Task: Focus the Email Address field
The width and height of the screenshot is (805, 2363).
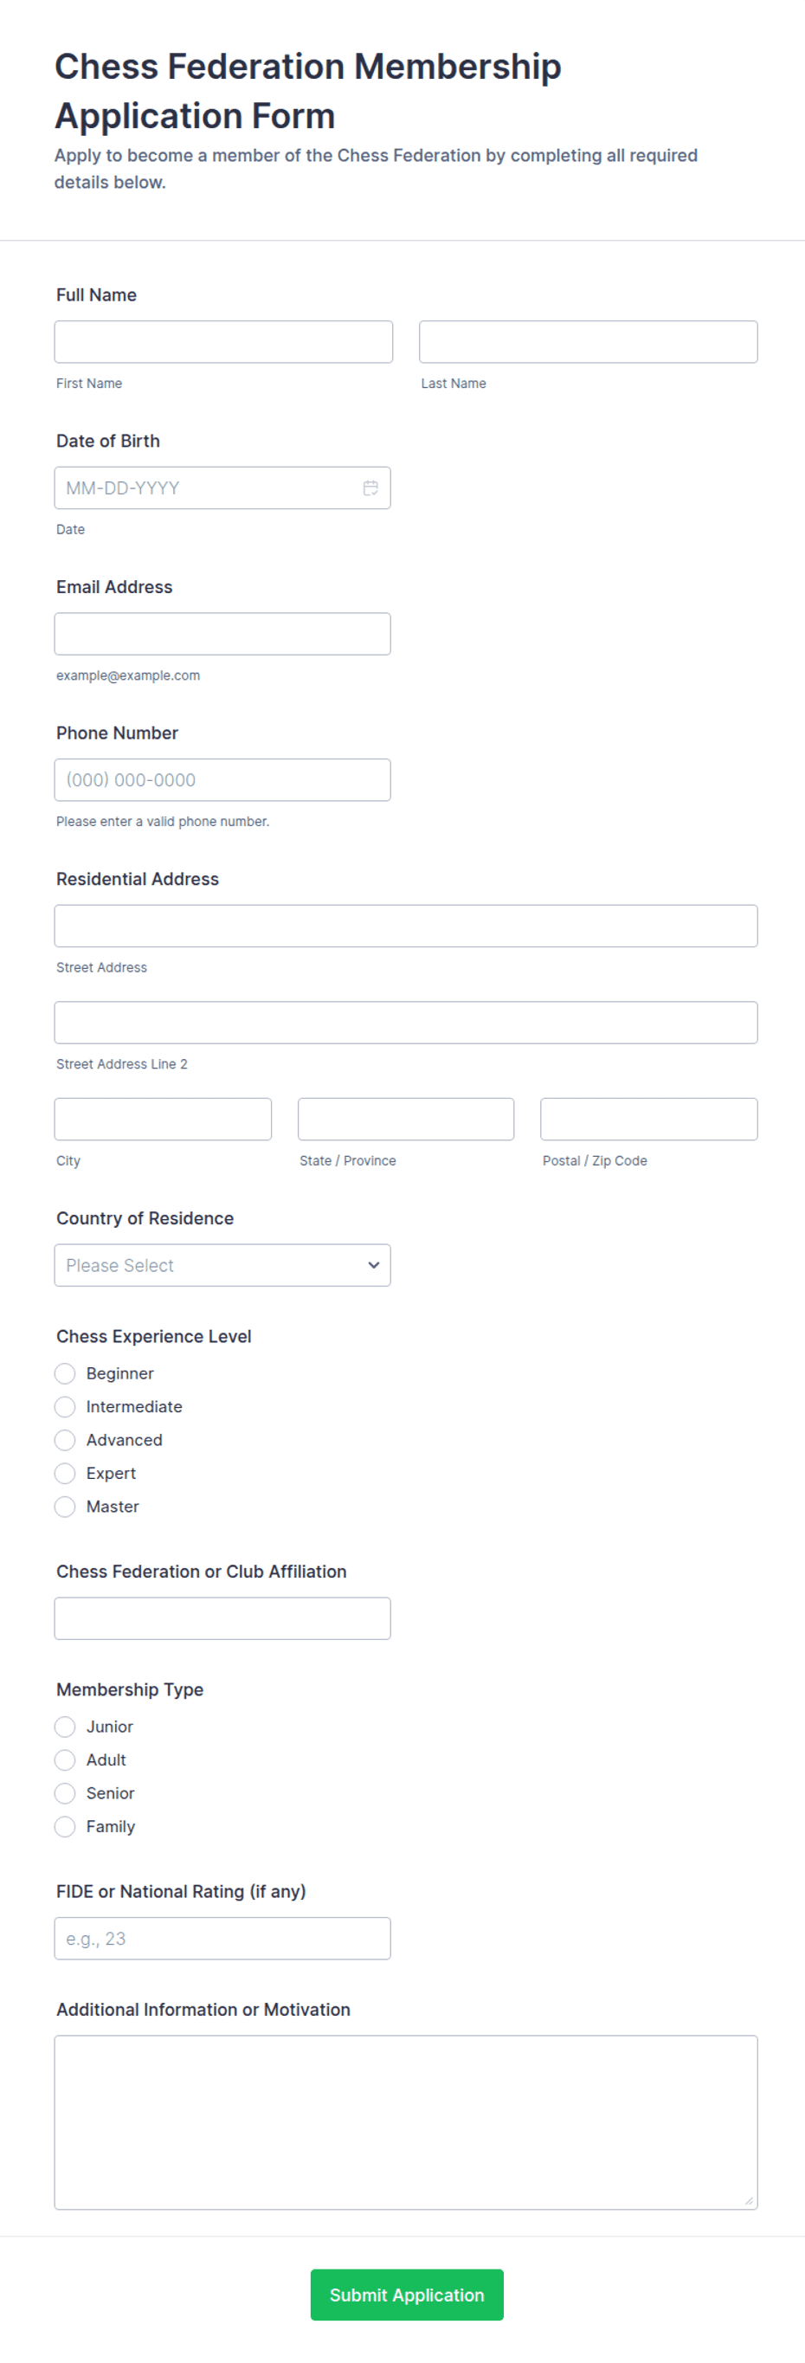Action: 222,634
